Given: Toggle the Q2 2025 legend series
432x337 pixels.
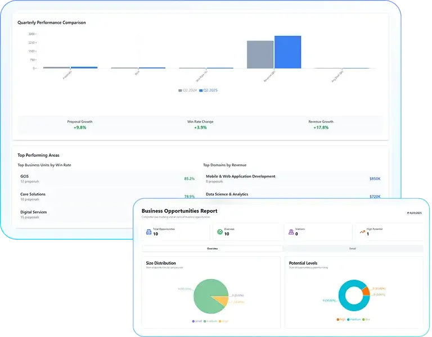Looking at the screenshot, I should pos(209,90).
